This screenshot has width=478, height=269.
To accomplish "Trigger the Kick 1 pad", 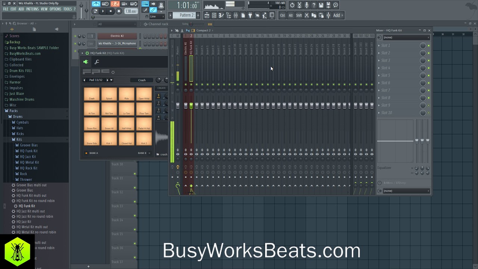I will [x=109, y=139].
